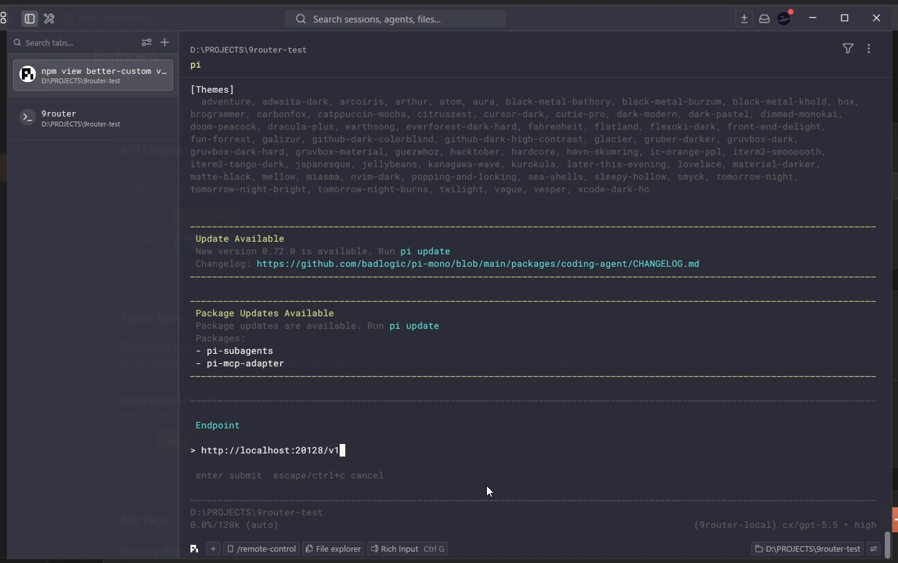
Task: Click the pi logo on npm view tab
Action: click(27, 75)
